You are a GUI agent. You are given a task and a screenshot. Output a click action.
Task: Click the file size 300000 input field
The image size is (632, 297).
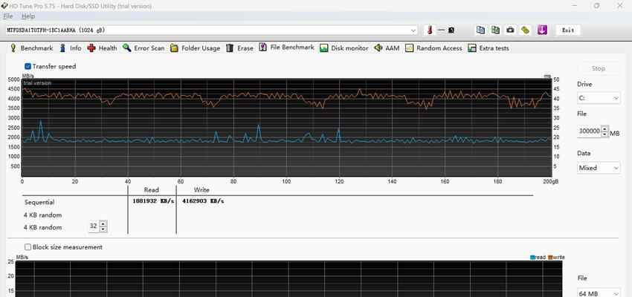590,131
